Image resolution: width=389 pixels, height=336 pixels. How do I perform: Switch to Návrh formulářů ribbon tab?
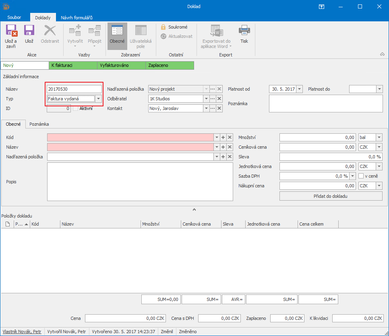pos(77,17)
